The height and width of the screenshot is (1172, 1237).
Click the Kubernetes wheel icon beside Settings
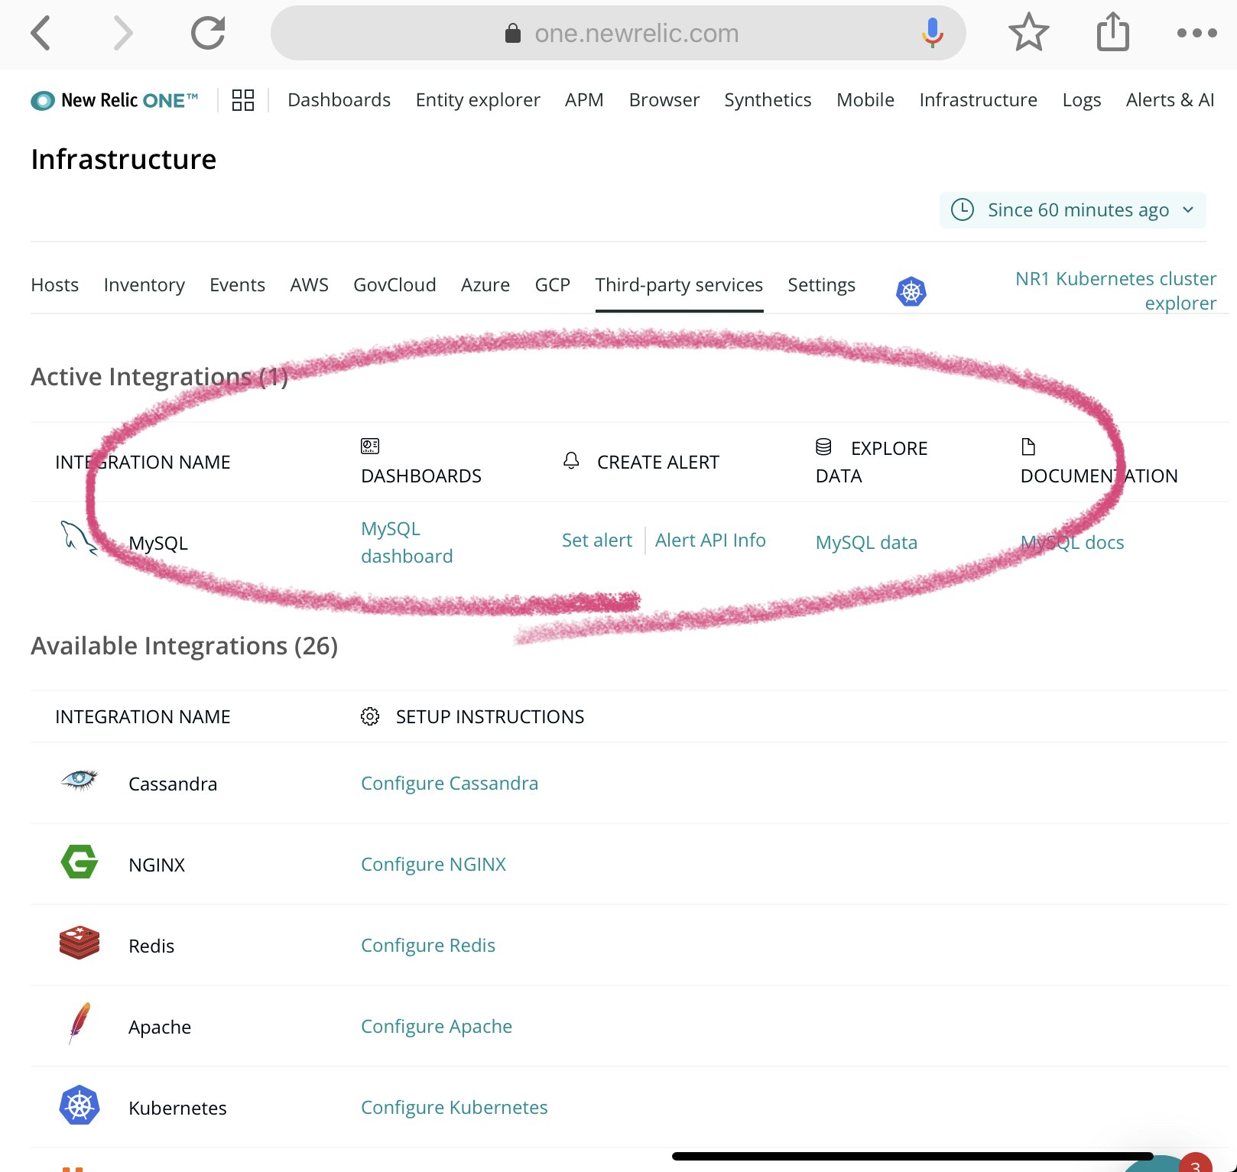(x=911, y=291)
